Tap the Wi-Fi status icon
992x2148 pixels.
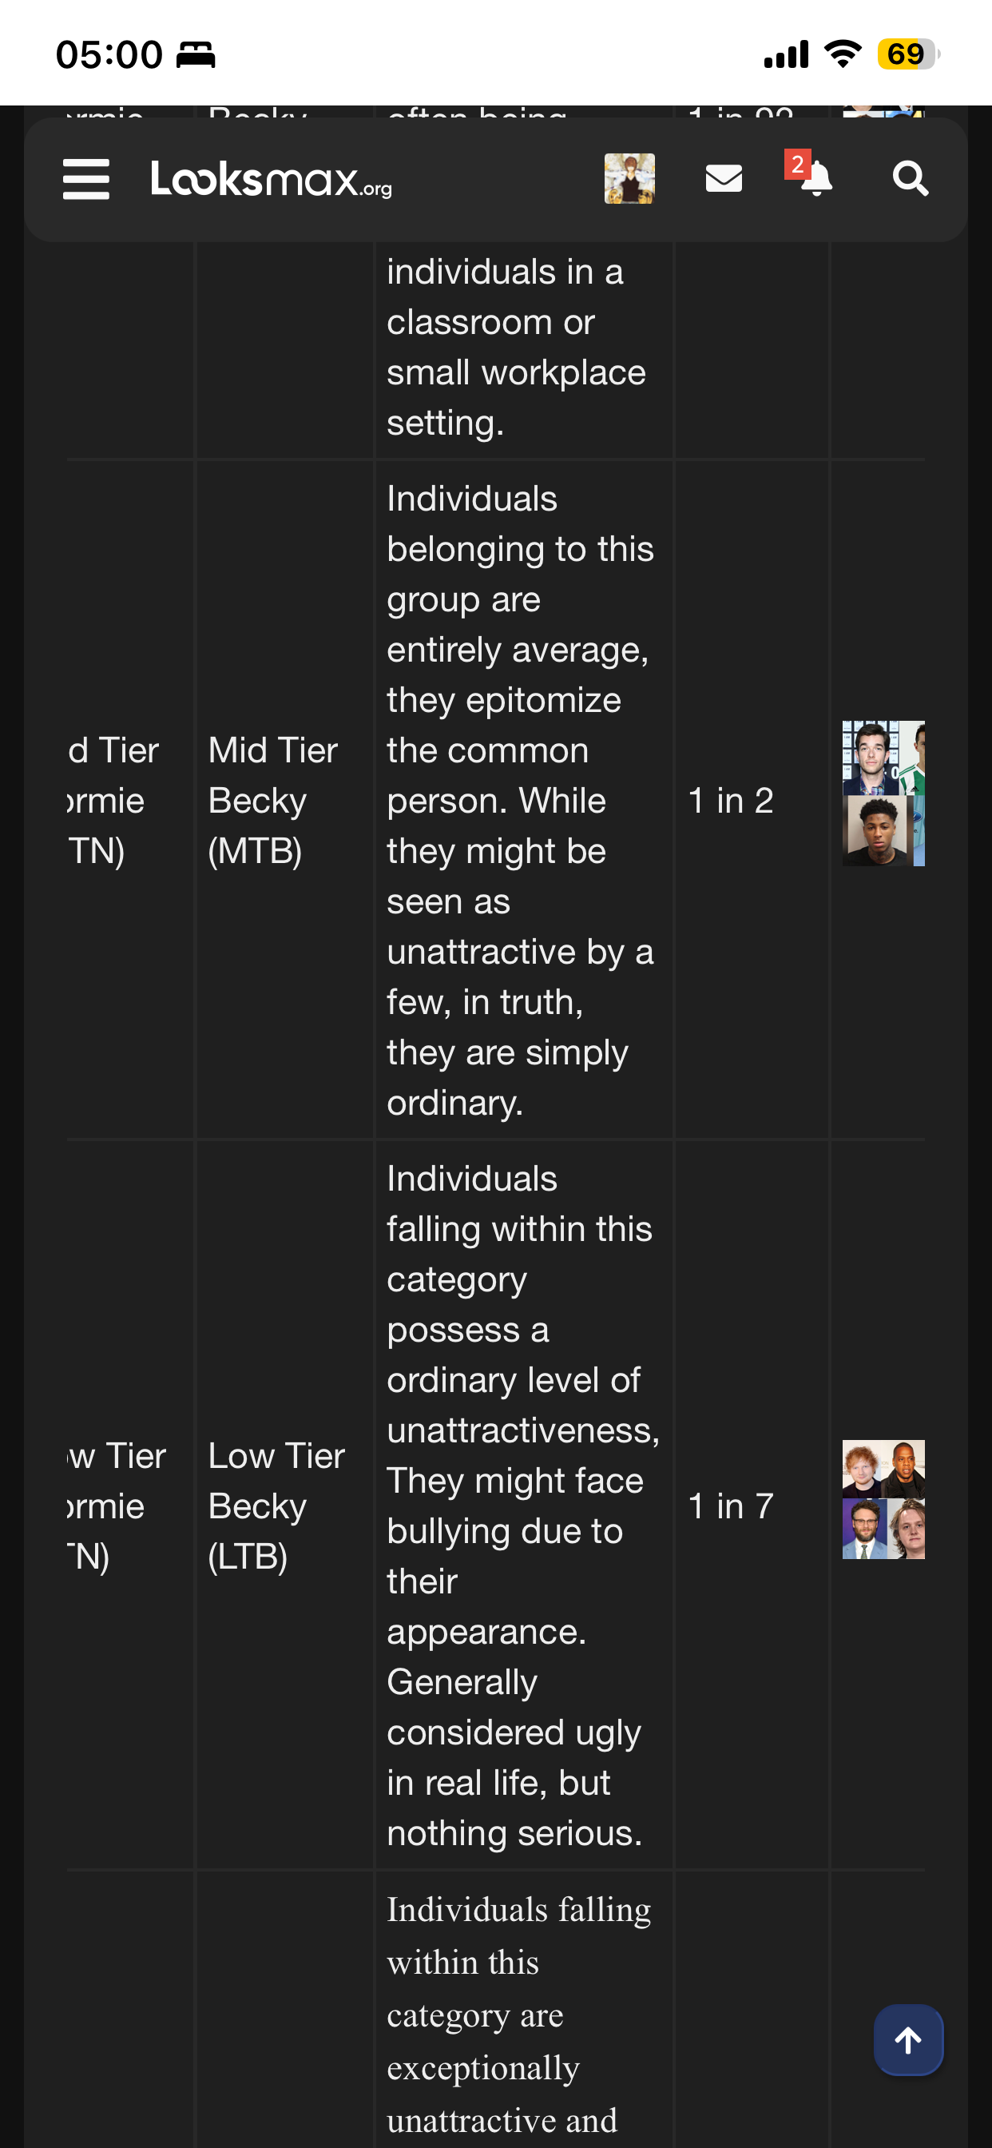[x=843, y=54]
